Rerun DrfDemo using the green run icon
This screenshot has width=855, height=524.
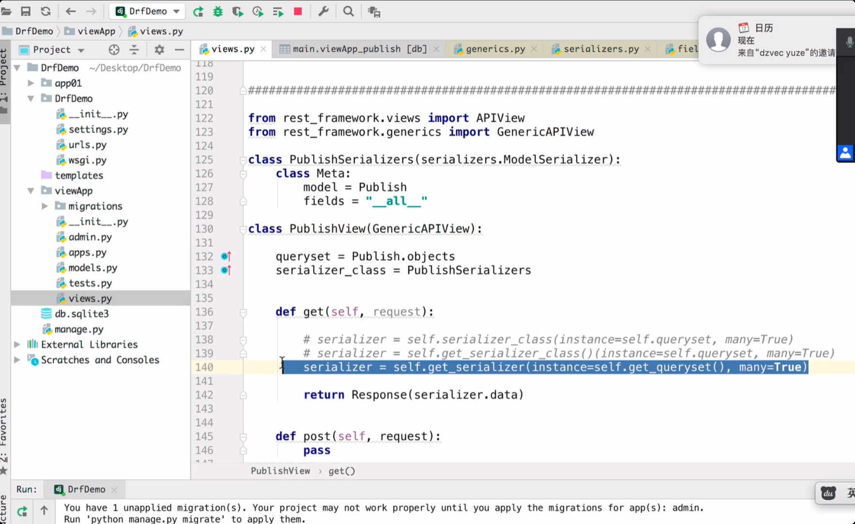(198, 12)
